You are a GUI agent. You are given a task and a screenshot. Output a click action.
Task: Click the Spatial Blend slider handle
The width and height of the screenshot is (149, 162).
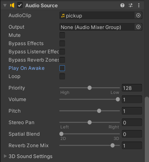61,134
